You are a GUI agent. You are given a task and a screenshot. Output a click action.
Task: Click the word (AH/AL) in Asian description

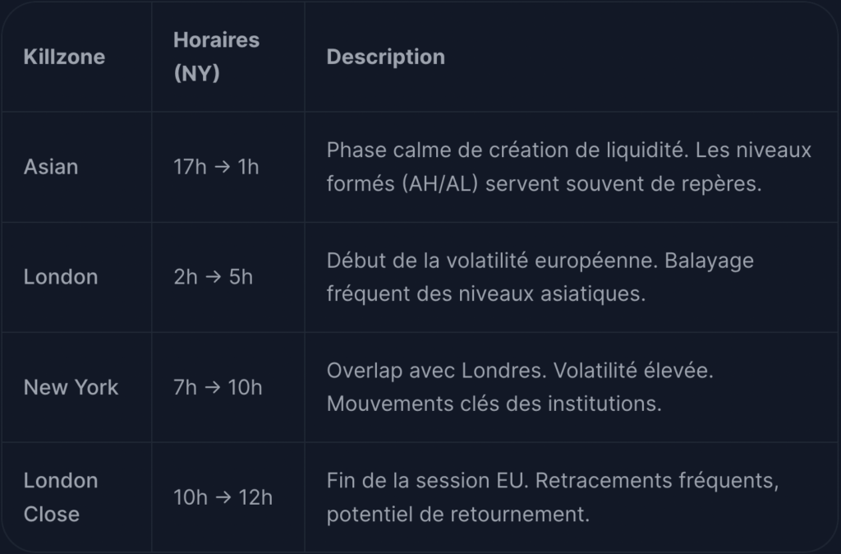click(440, 184)
